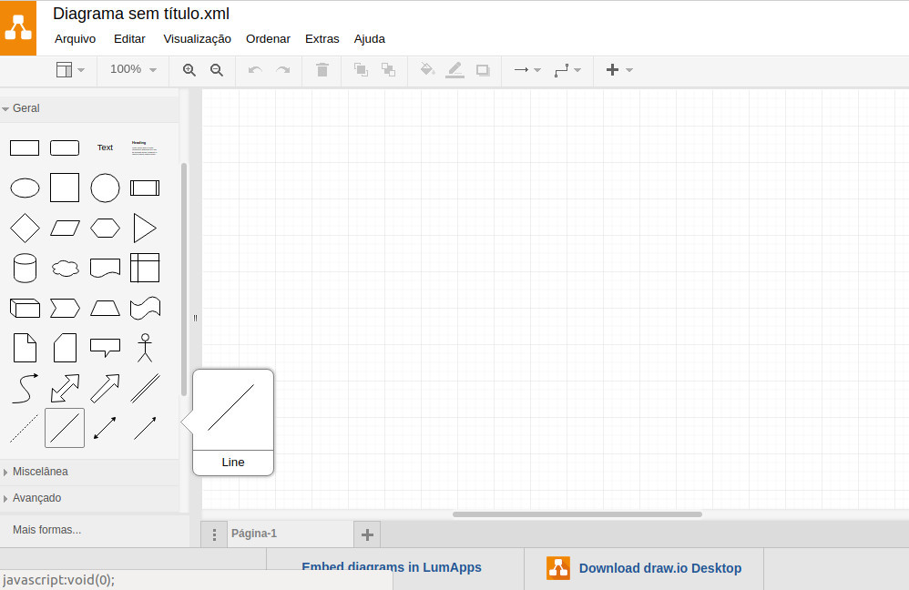The height and width of the screenshot is (590, 909).
Task: Open the 100% zoom level dropdown
Action: click(x=133, y=69)
